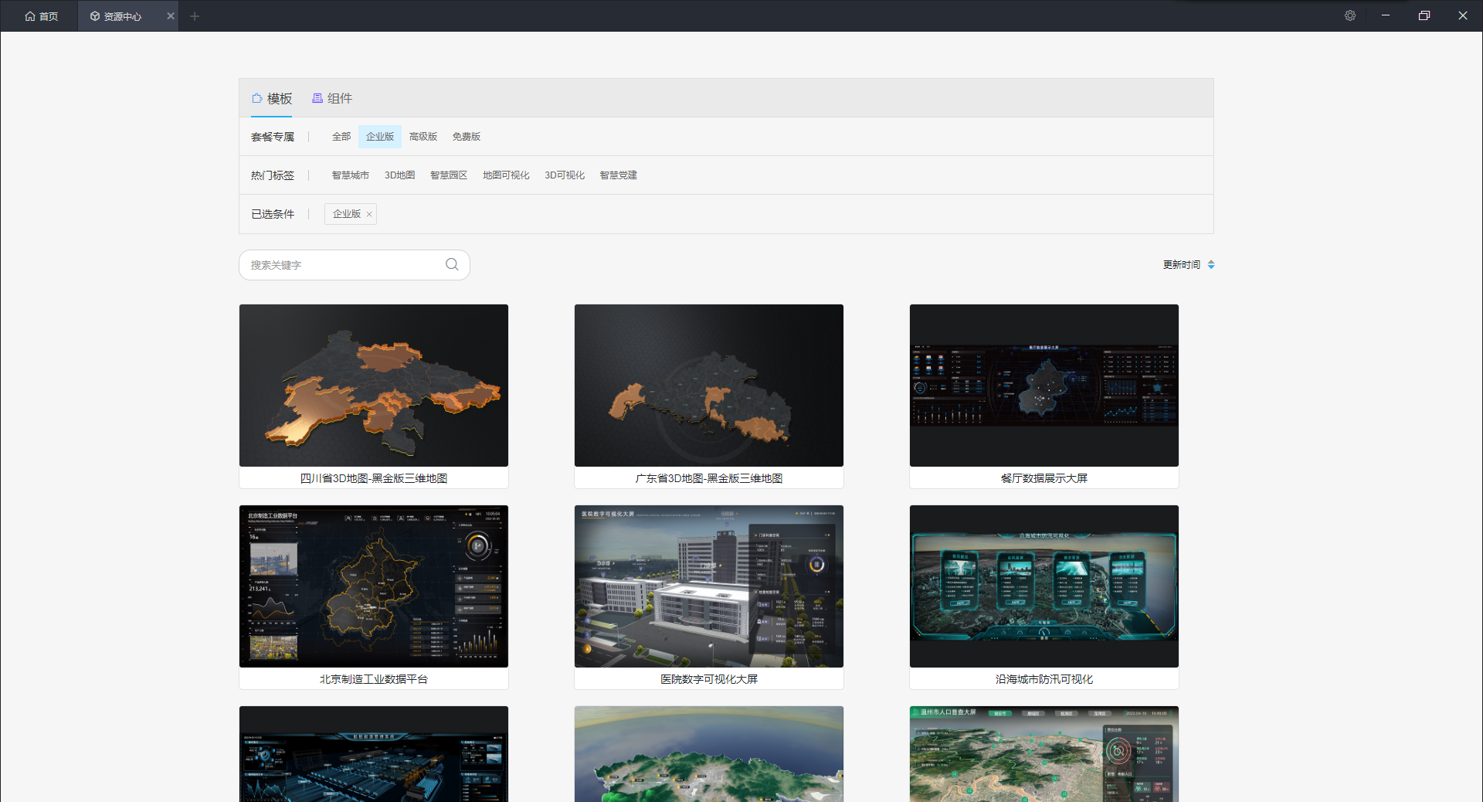Open 四川省3D地图 template thumbnail
Image resolution: width=1483 pixels, height=802 pixels.
(x=374, y=386)
